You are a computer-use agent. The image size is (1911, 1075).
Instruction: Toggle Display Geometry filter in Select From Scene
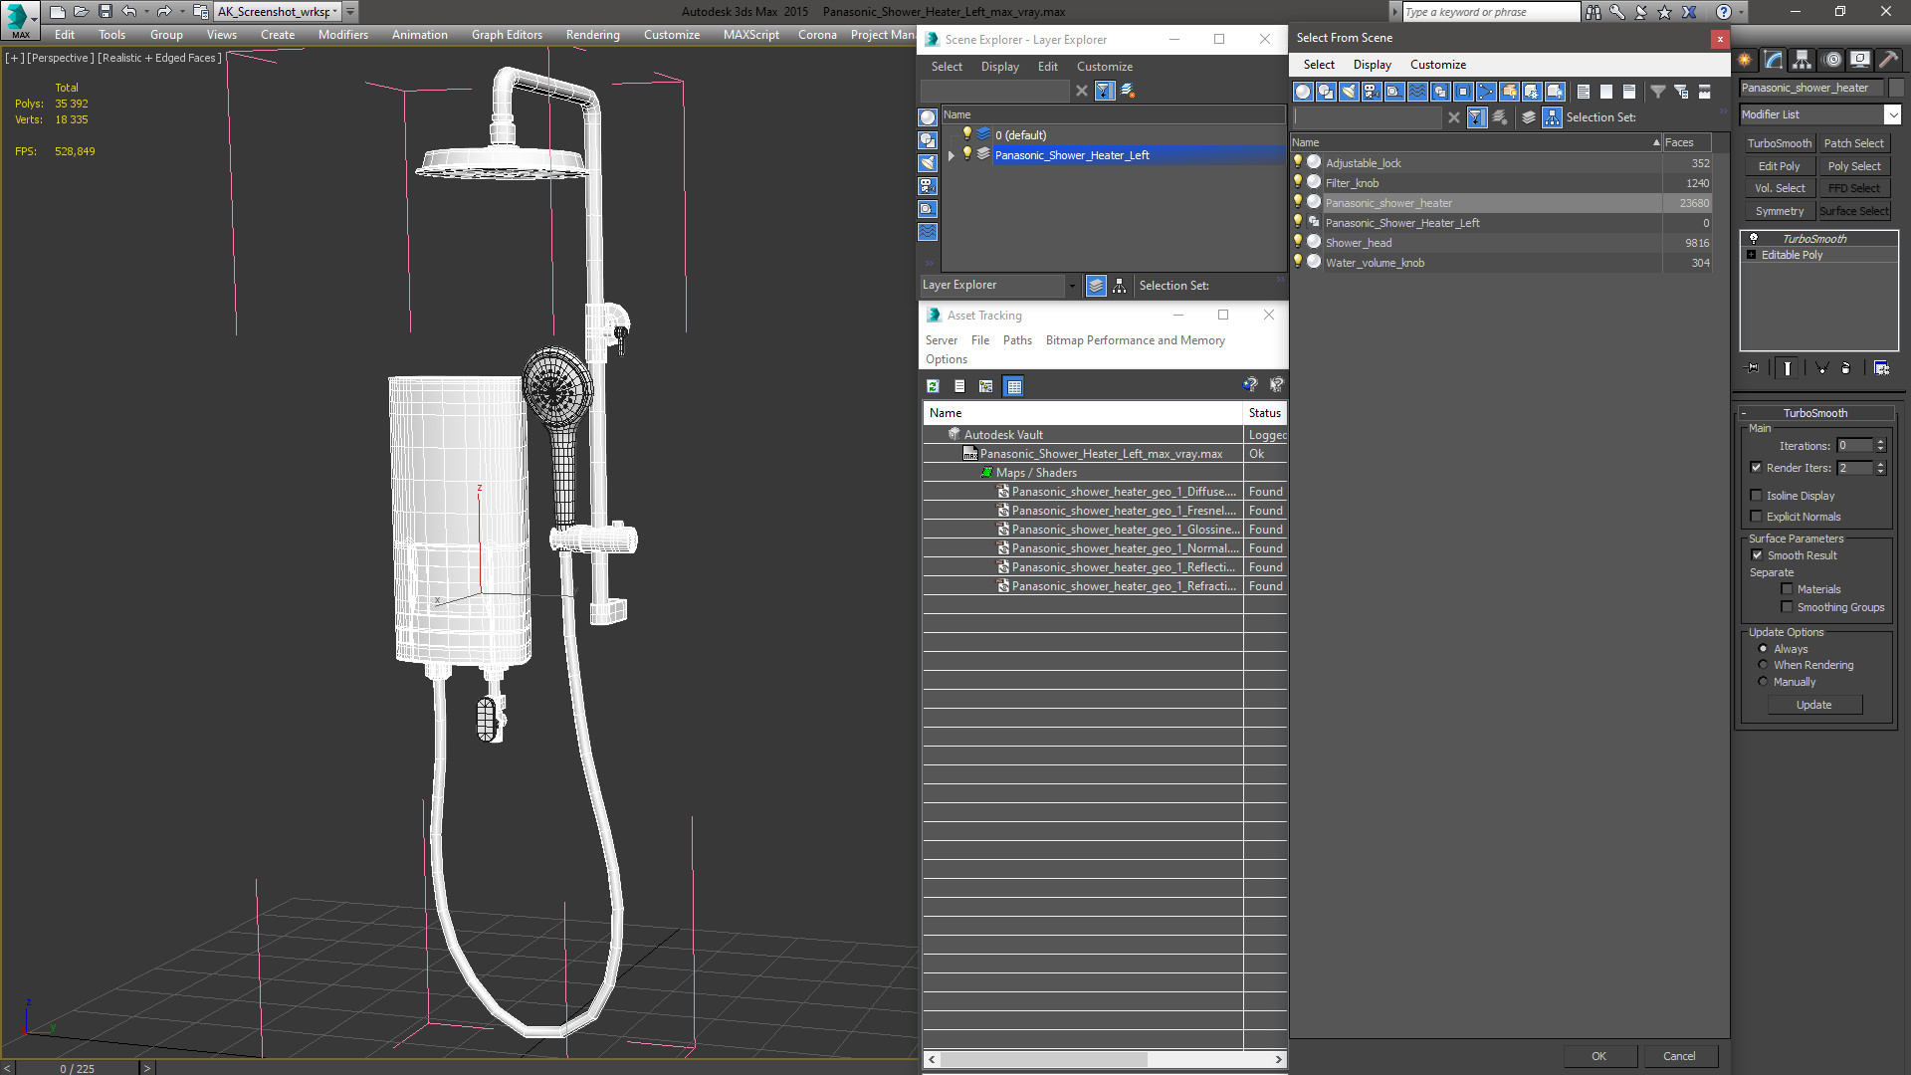pos(1303,92)
